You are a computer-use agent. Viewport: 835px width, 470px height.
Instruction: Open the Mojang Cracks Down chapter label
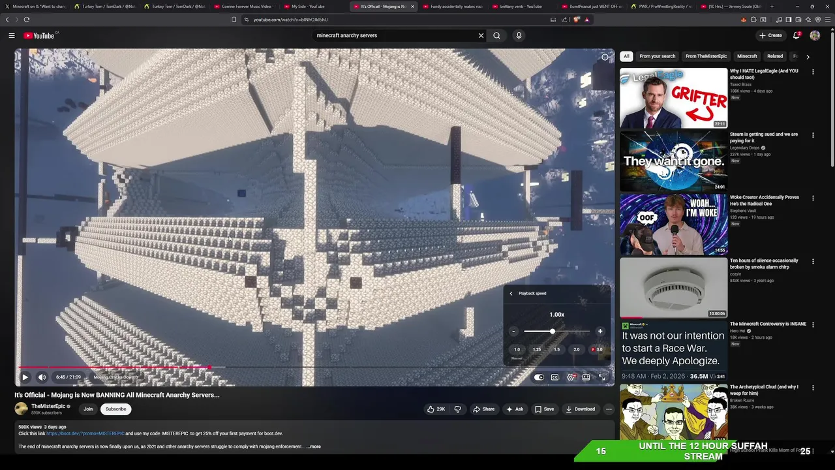(x=115, y=377)
